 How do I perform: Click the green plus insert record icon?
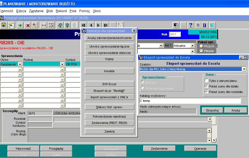(20, 25)
